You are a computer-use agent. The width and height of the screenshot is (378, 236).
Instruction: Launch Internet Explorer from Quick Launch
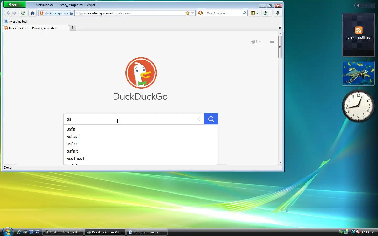(19, 232)
